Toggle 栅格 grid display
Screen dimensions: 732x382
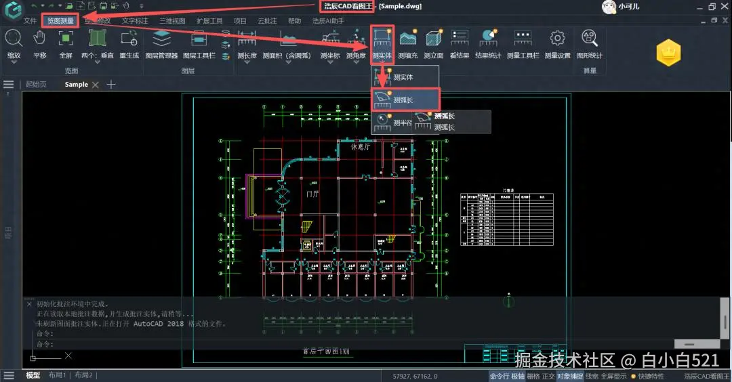coord(533,376)
